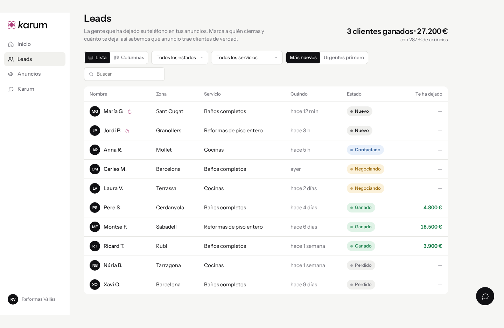Click the search magnifier icon
This screenshot has width=504, height=328.
coord(91,74)
